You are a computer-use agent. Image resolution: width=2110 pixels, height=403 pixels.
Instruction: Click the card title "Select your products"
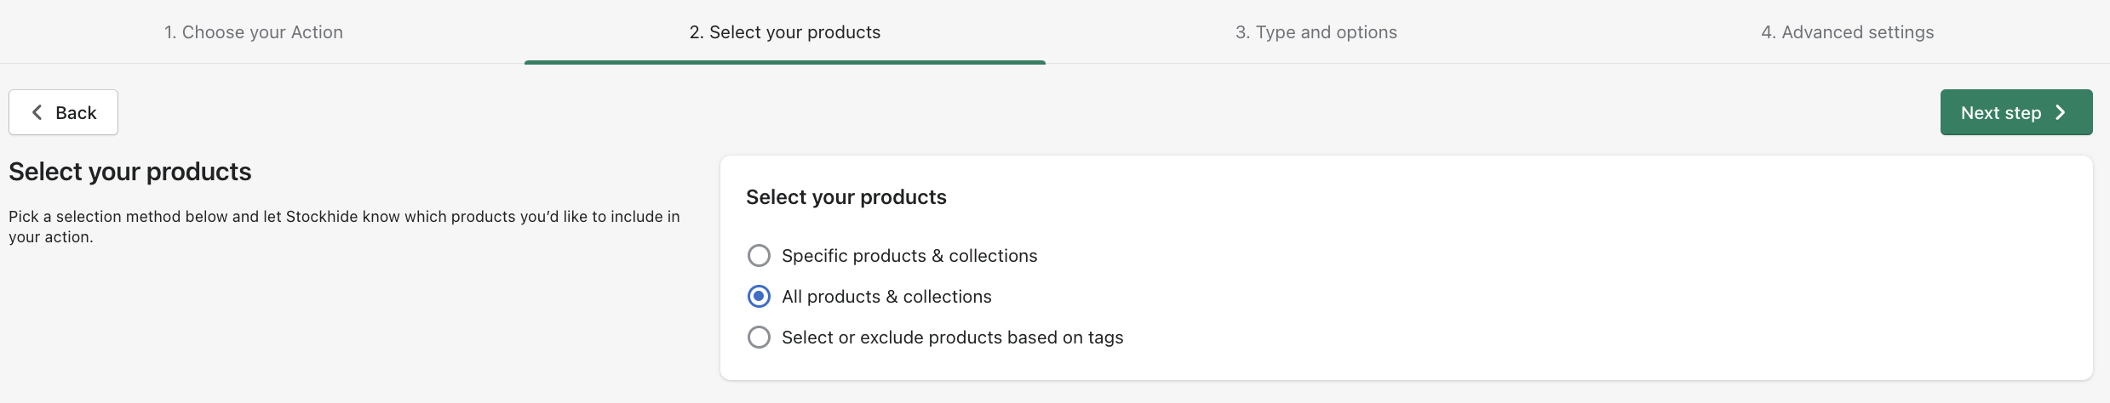coord(846,197)
